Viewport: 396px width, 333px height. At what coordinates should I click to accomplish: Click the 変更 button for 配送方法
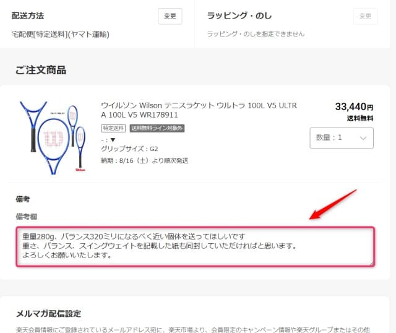coord(170,16)
